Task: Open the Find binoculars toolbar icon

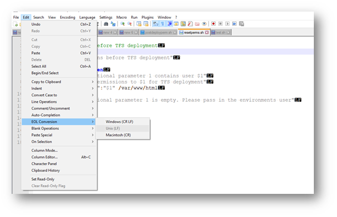Action: (x=106, y=24)
